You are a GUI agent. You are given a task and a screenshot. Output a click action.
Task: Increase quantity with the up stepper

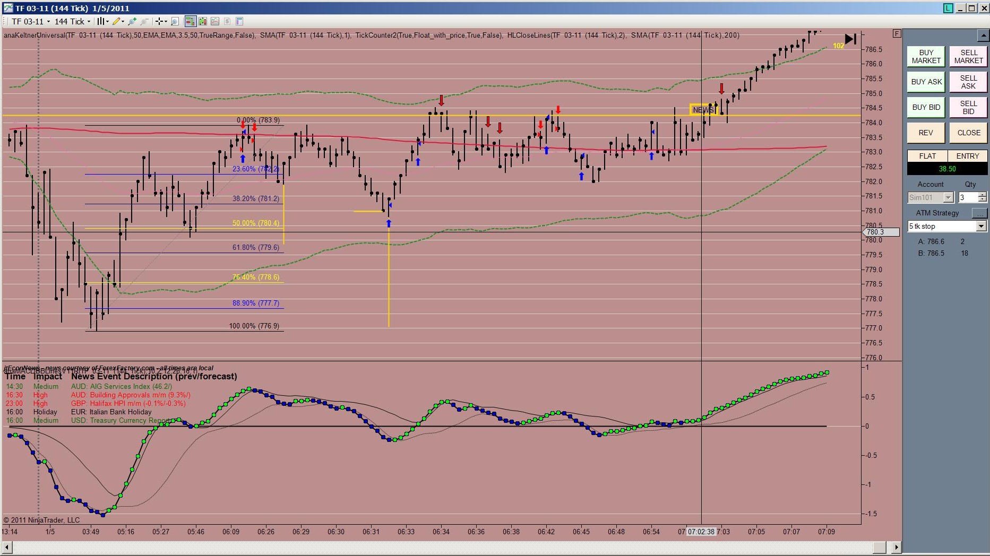click(x=983, y=195)
